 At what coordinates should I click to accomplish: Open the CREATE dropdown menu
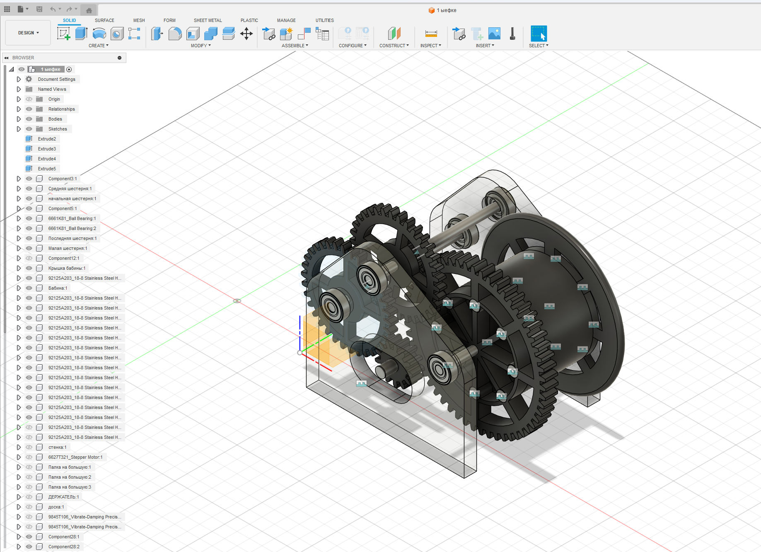pyautogui.click(x=99, y=46)
